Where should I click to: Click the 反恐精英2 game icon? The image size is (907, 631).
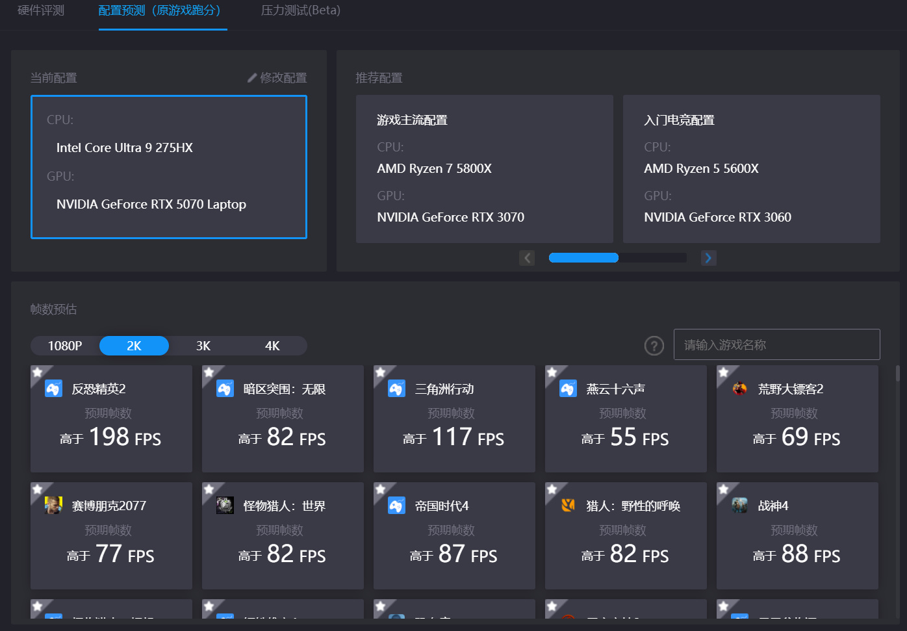[x=53, y=389]
